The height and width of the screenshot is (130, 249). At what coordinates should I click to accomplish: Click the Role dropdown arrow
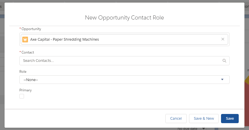(222, 80)
